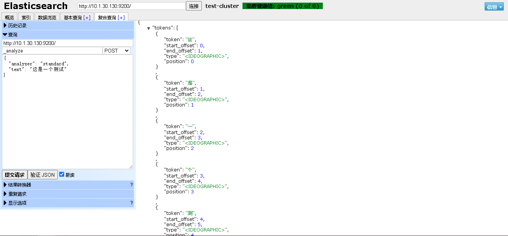Click the token value "是"
The width and height of the screenshot is (508, 236).
click(x=190, y=83)
